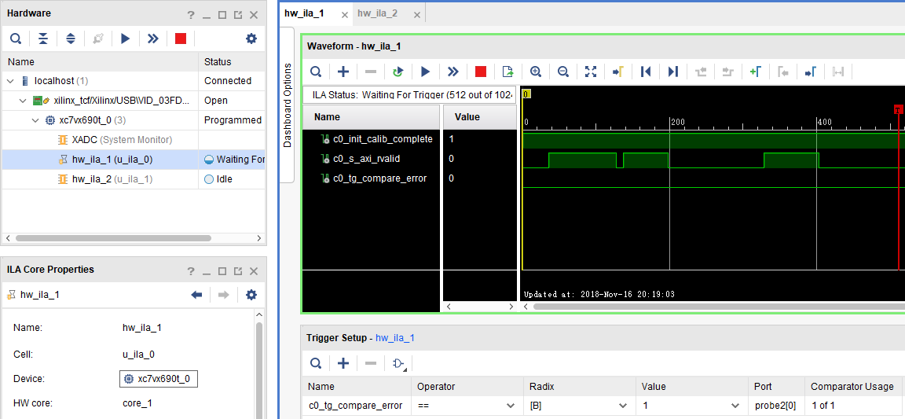Export ILA data from waveform toolbar

(508, 72)
